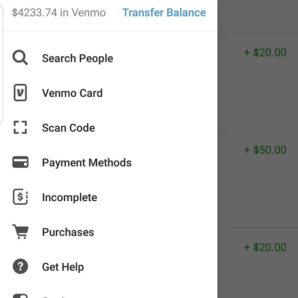Tap the + $20.00 amount above + $50.00
The width and height of the screenshot is (298, 298).
point(265,53)
